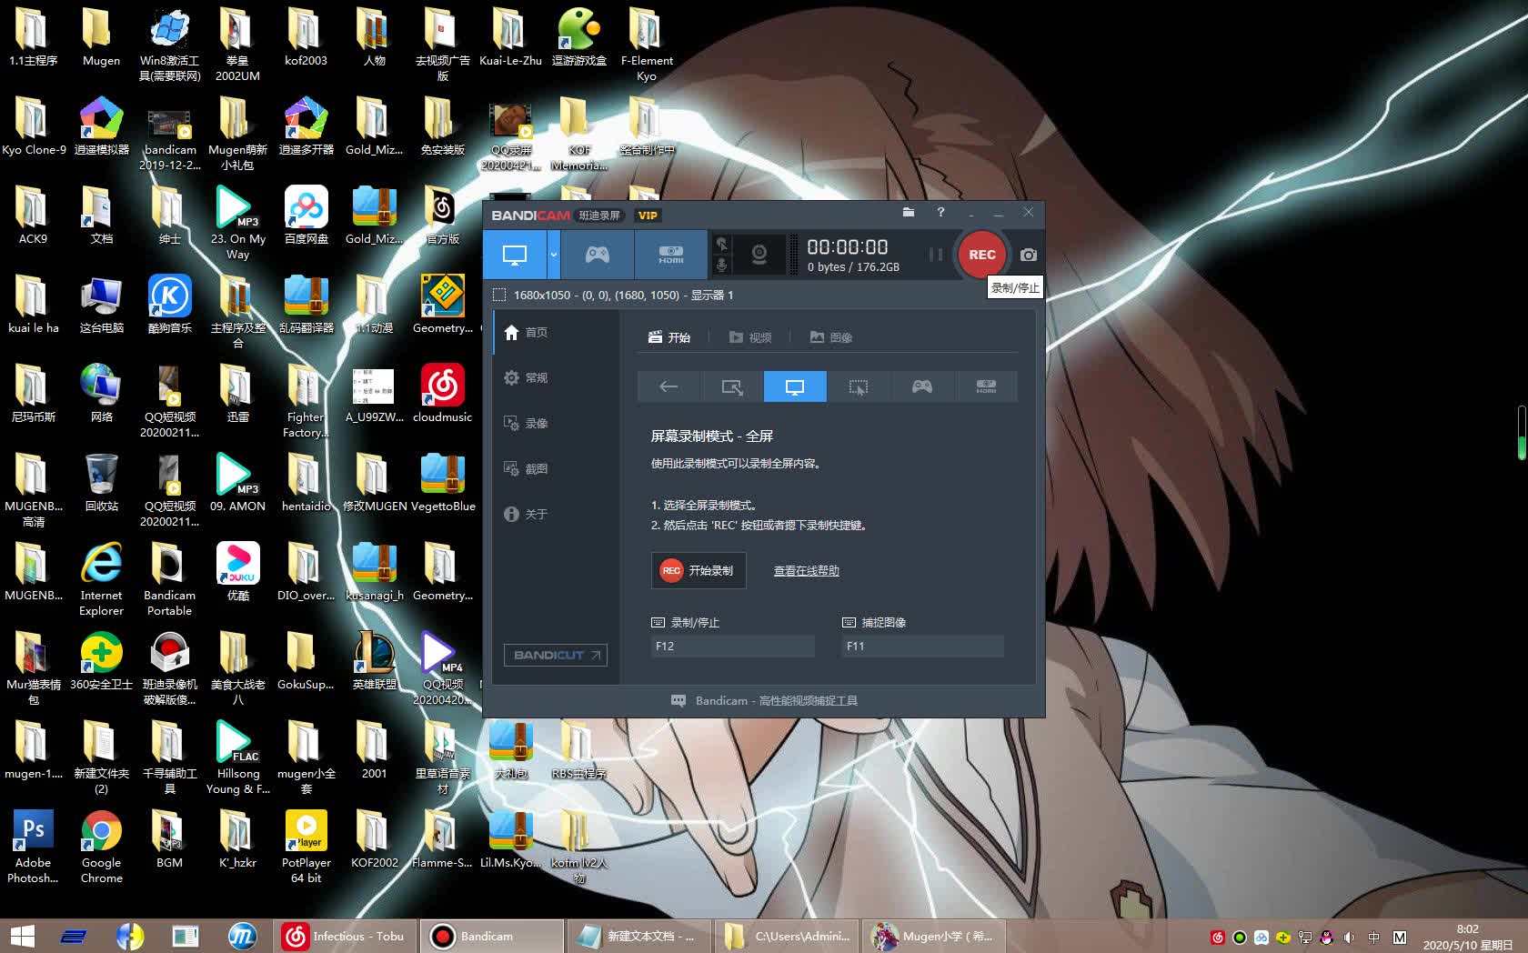
Task: Click the F11 capture image hotkey field
Action: (922, 646)
